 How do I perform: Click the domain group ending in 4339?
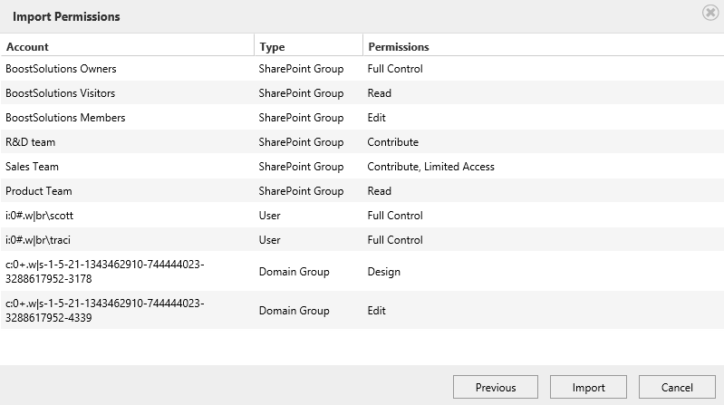coord(105,311)
